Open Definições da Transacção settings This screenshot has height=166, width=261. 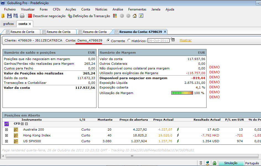(x=89, y=16)
